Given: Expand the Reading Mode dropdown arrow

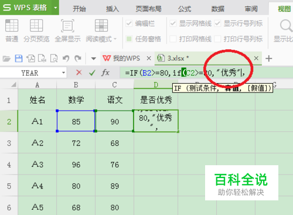Looking at the screenshot, I should (x=115, y=39).
